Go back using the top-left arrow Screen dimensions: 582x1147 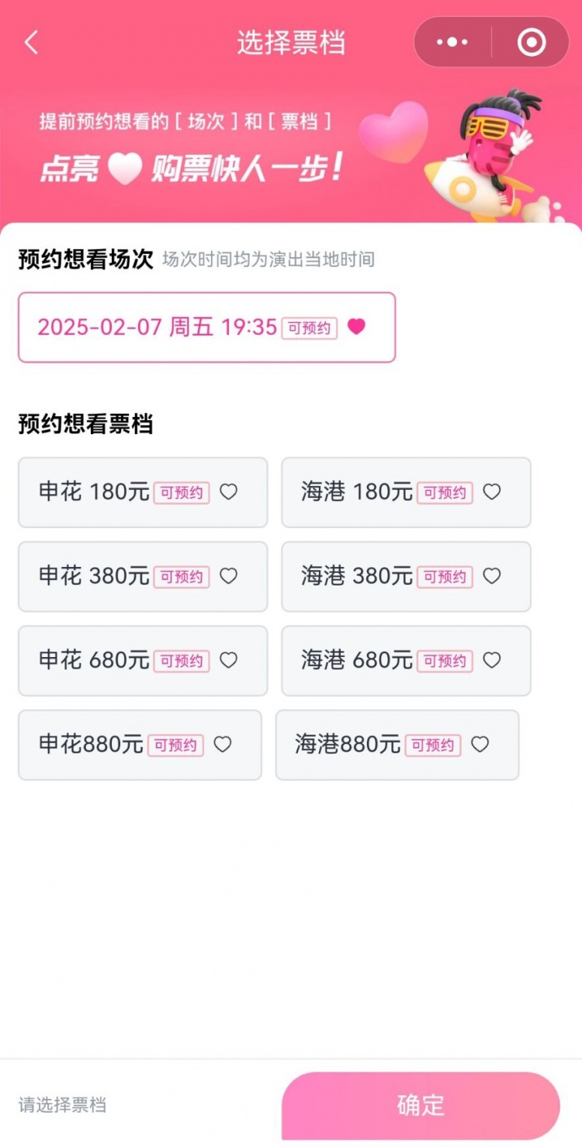(31, 43)
